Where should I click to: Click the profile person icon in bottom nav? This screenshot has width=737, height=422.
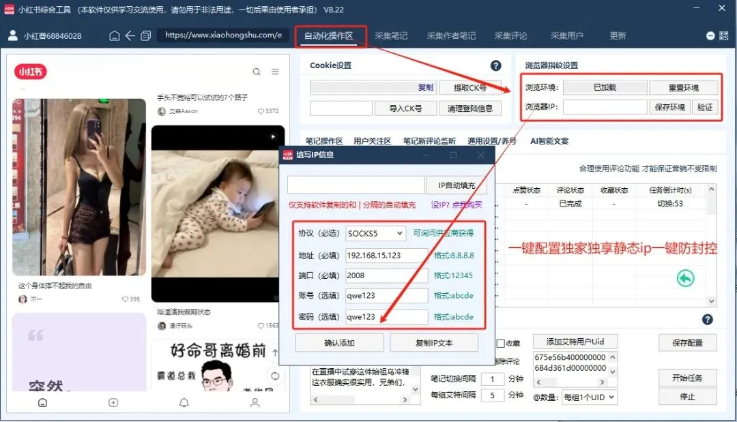[x=254, y=403]
